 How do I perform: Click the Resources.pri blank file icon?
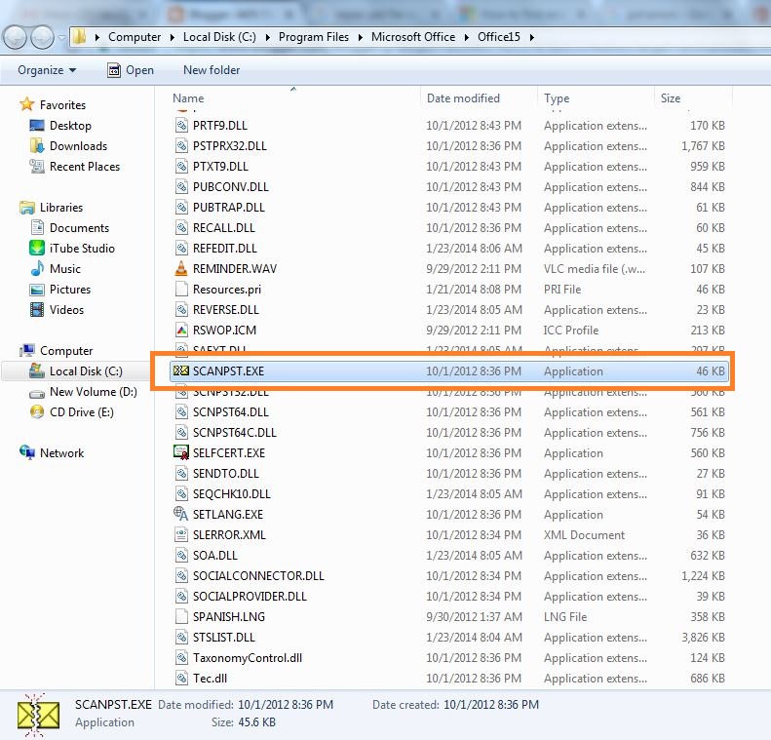point(181,290)
